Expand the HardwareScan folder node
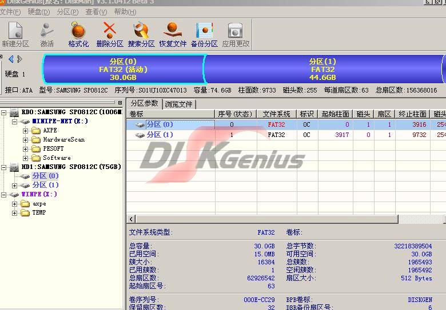The image size is (446, 310). pos(25,140)
